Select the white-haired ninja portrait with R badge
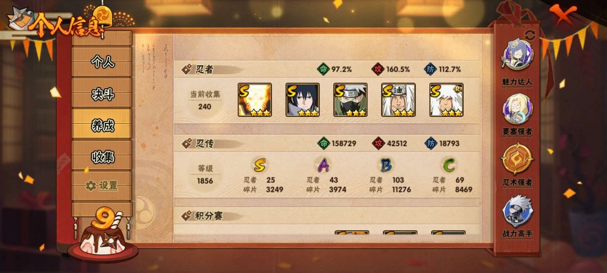 click(446, 100)
